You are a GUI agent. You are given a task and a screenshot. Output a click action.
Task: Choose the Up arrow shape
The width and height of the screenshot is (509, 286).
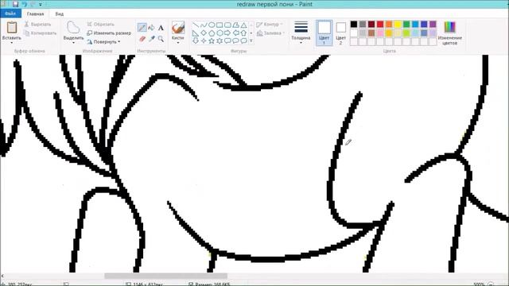pos(243,33)
